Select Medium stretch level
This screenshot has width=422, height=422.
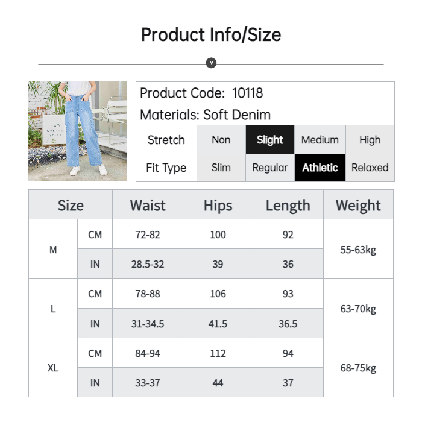pos(320,140)
